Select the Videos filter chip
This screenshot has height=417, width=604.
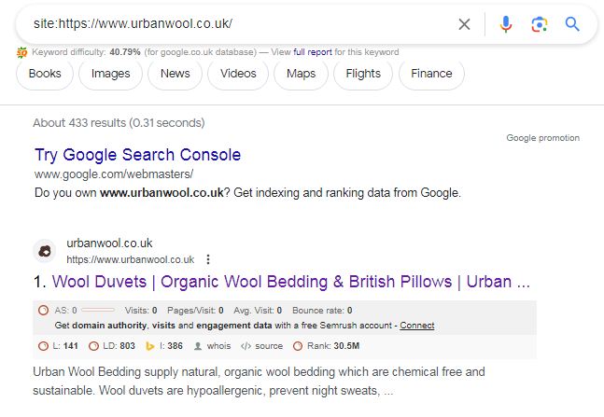tap(238, 74)
